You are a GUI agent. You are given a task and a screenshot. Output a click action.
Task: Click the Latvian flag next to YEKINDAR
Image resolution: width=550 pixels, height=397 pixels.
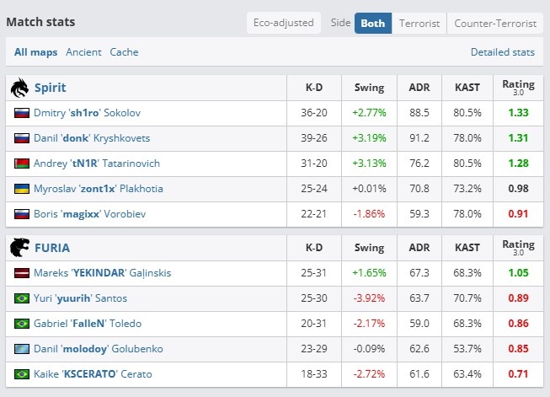[22, 273]
